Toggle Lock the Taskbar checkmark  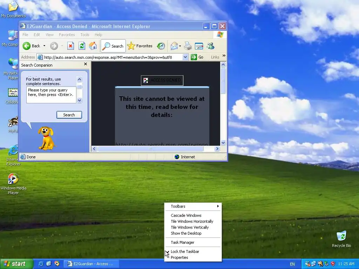pyautogui.click(x=193, y=251)
